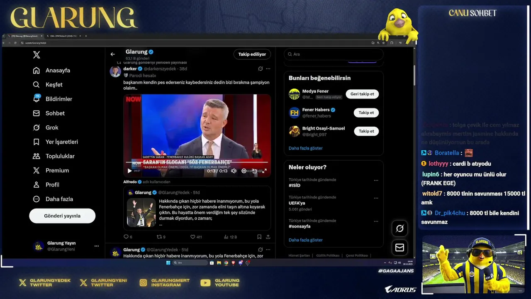Open account options for Glarung Yayın
Screen dimensions: 531x299
(x=97, y=246)
